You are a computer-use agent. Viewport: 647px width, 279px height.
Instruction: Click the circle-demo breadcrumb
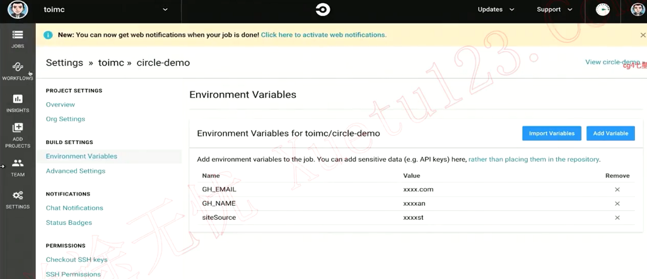pos(163,63)
